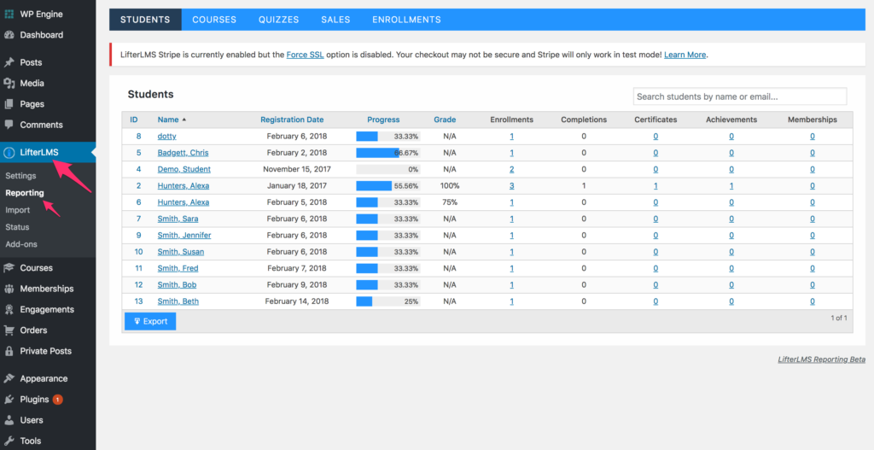The width and height of the screenshot is (874, 450).
Task: Click the Plugins plug icon
Action: [x=9, y=400]
